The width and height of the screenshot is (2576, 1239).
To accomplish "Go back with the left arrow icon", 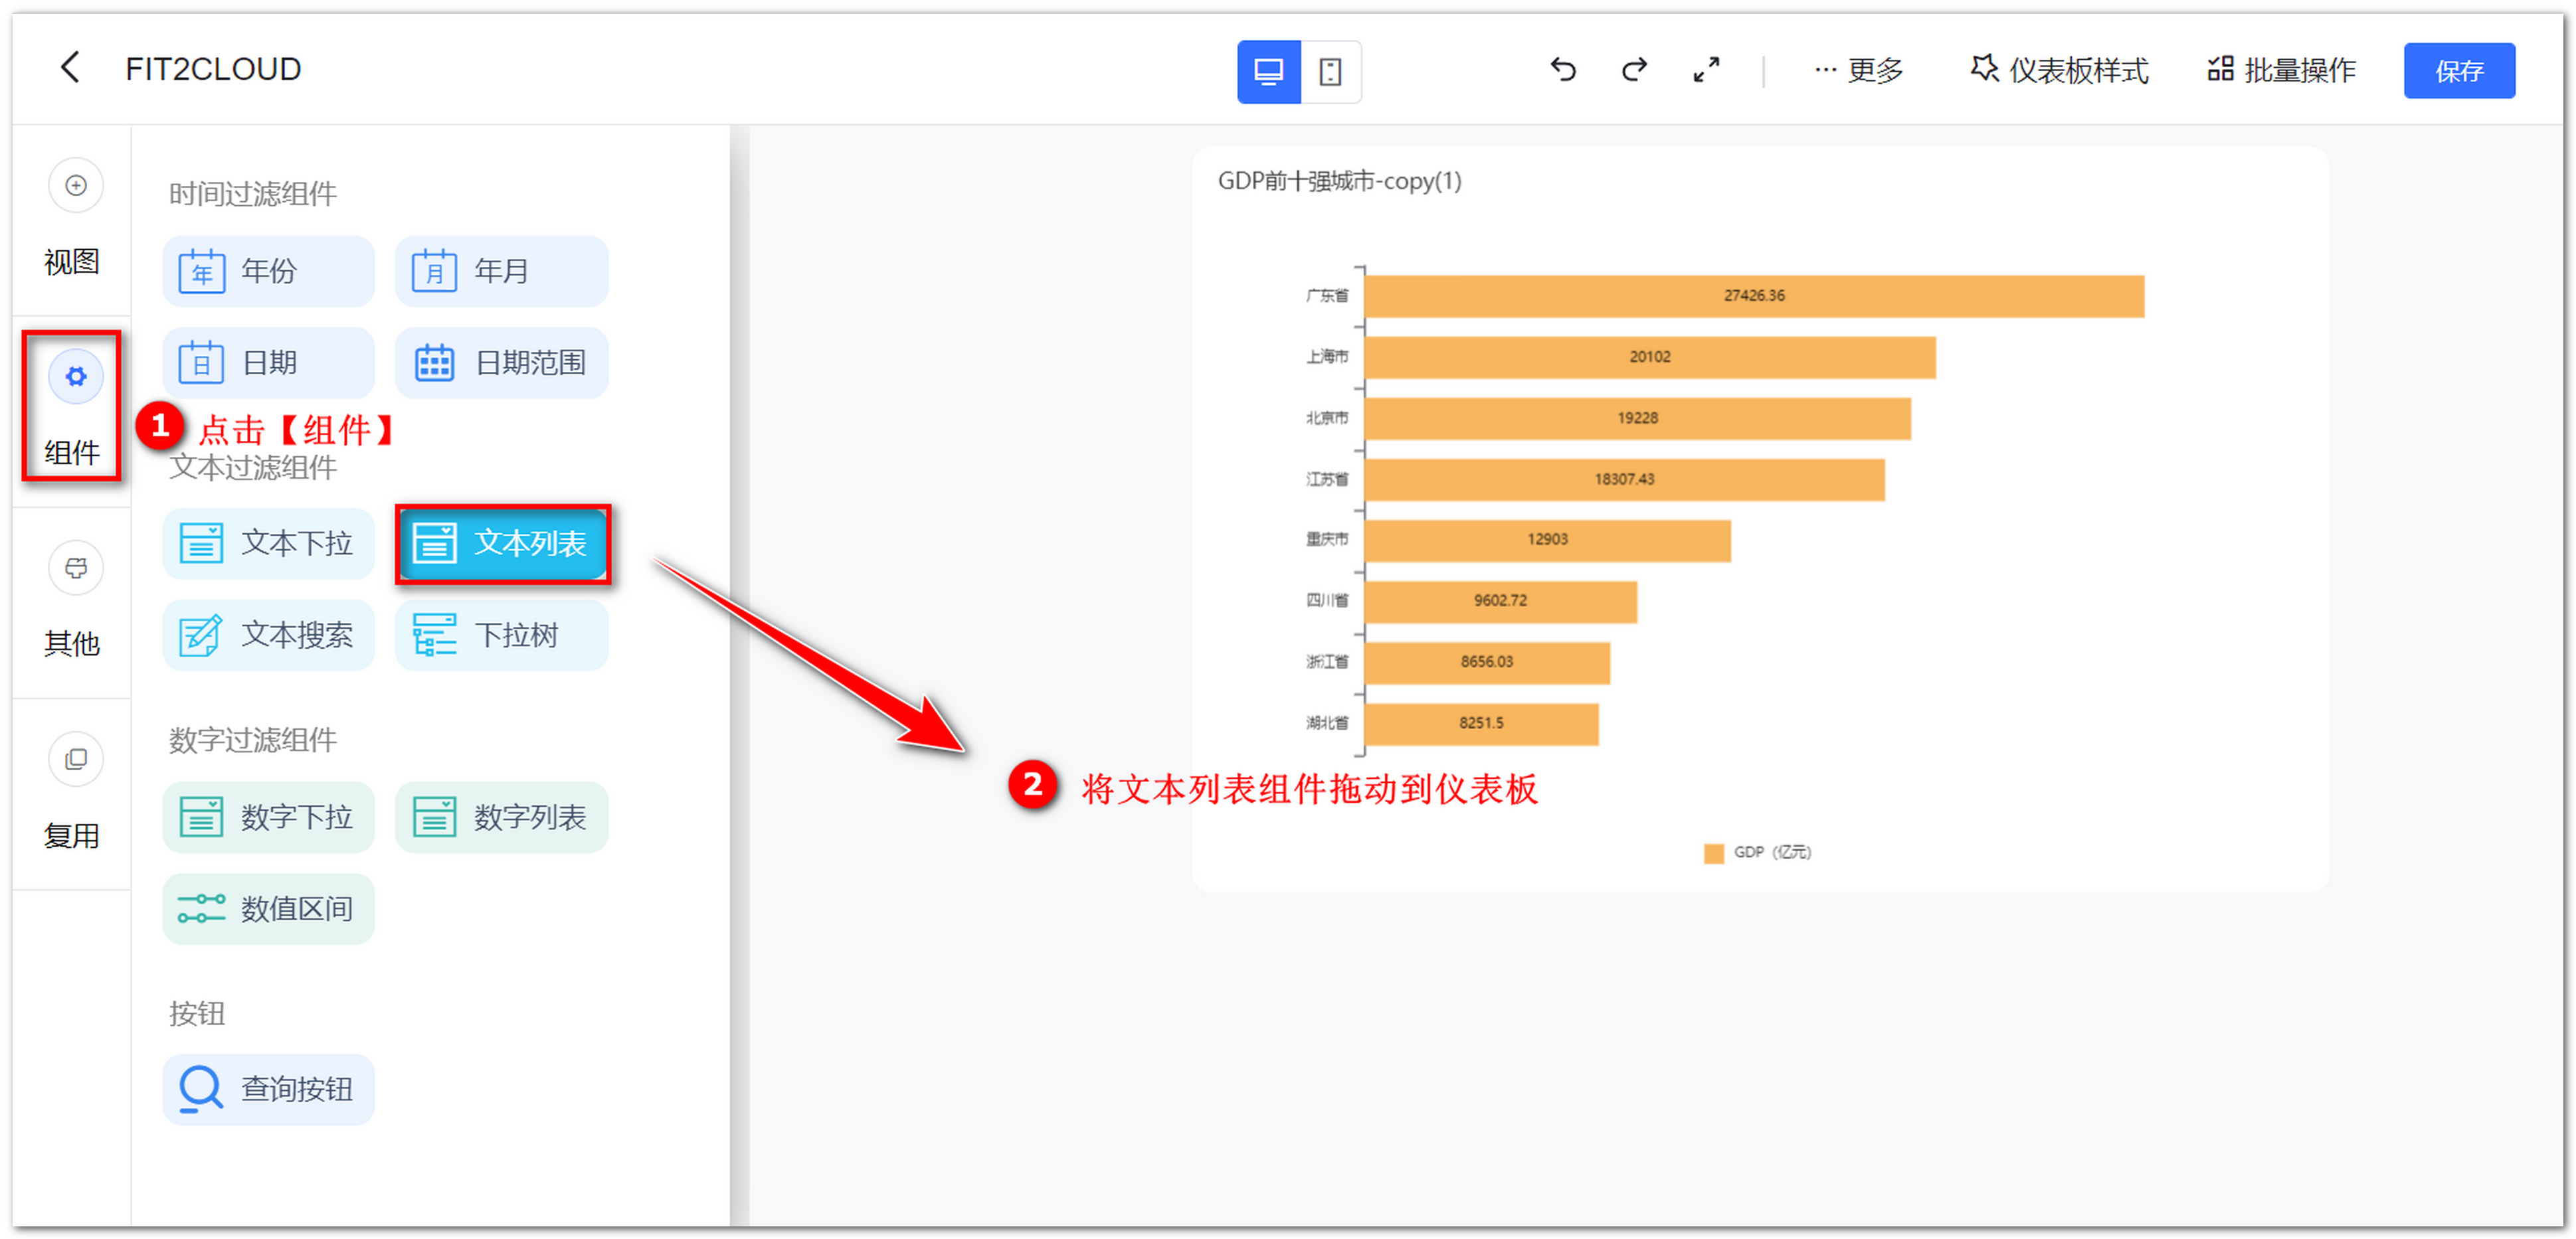I will pos(70,68).
